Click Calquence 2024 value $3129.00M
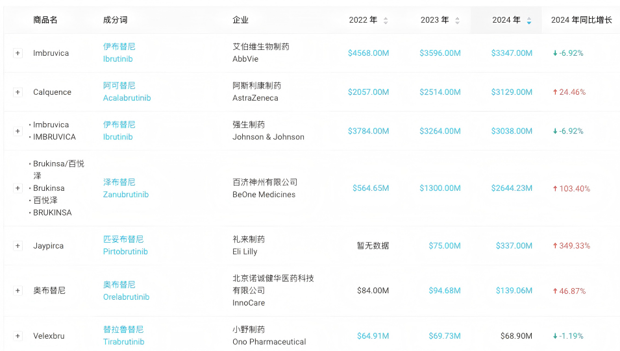The height and width of the screenshot is (351, 620). [512, 92]
